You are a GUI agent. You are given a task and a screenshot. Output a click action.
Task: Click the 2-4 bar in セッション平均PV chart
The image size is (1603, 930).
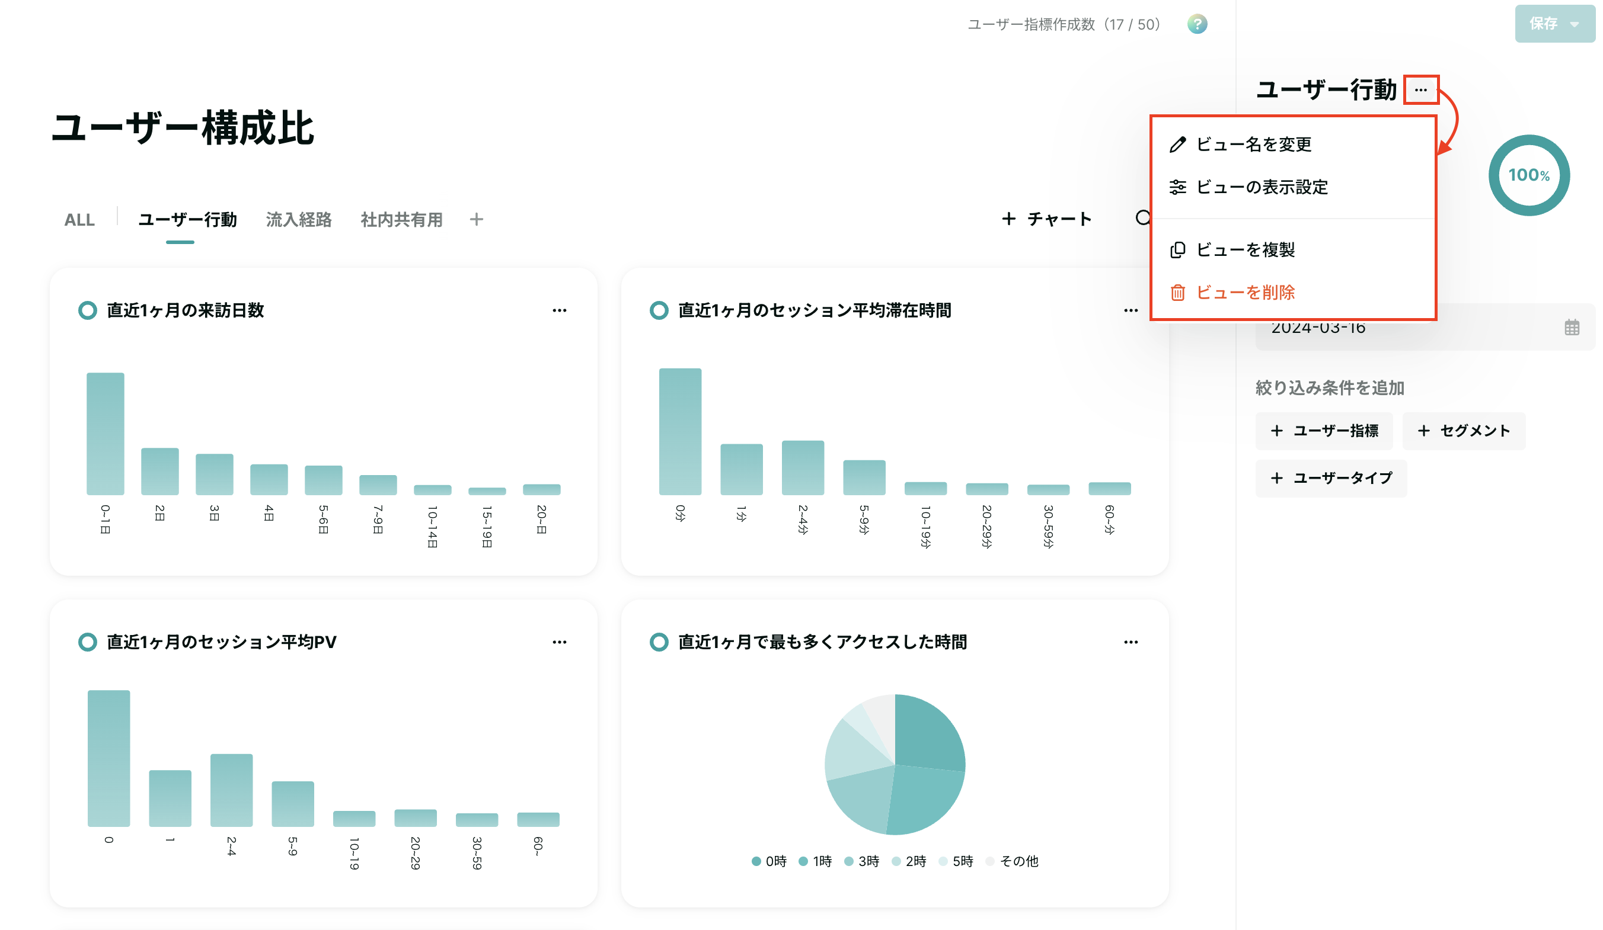(232, 790)
